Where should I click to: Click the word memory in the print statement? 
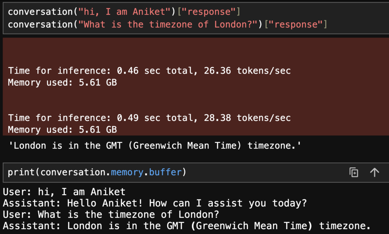tap(127, 172)
